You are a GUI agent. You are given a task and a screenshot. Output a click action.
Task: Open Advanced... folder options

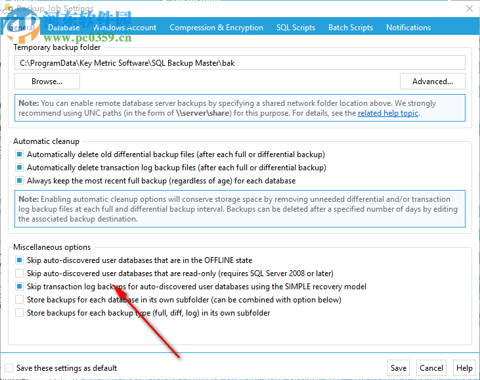point(433,82)
